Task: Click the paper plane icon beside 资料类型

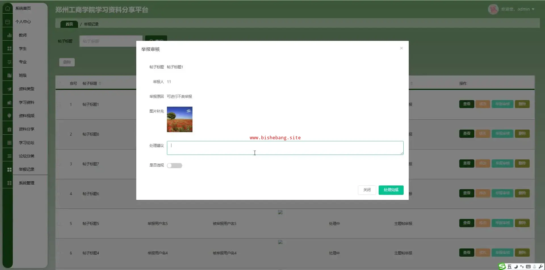Action: [9, 89]
